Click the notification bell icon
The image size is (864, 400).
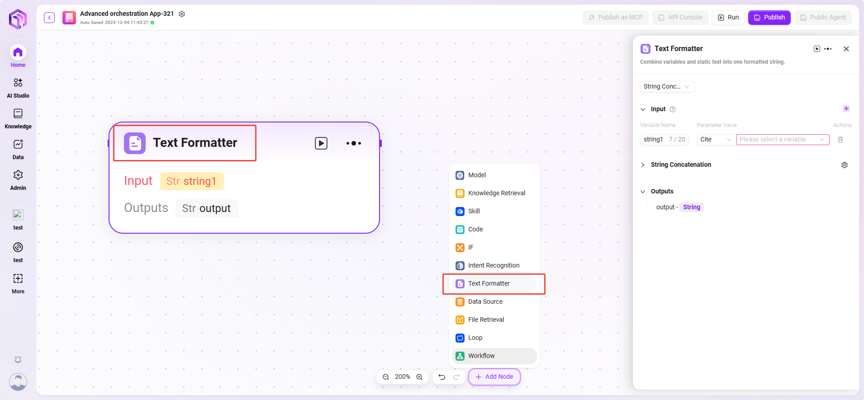[18, 360]
